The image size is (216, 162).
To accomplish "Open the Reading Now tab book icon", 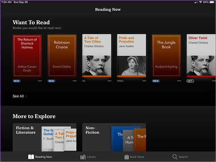I will tap(31, 157).
